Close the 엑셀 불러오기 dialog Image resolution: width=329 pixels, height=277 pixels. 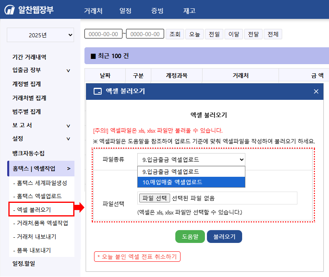316,91
